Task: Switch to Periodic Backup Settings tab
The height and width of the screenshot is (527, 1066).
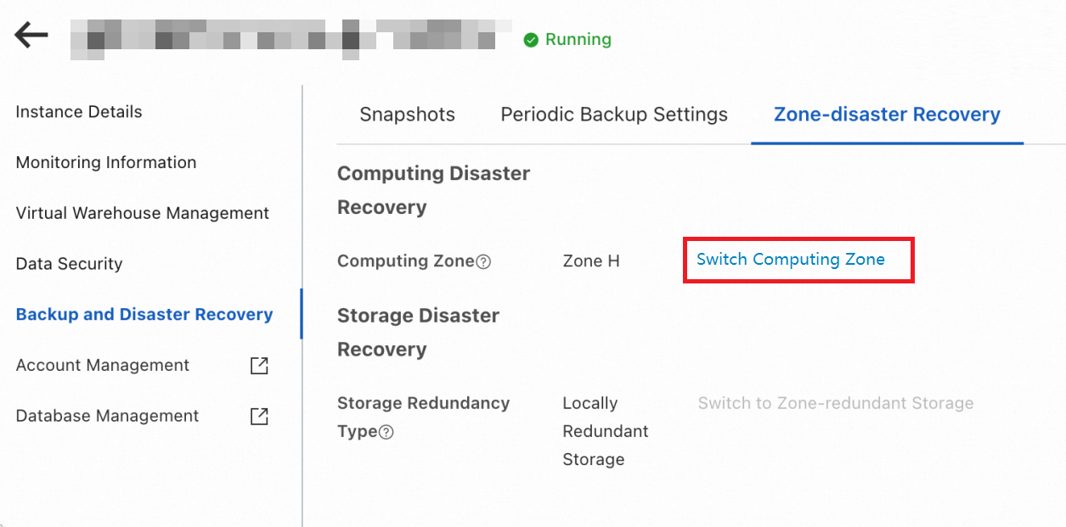Action: point(614,115)
